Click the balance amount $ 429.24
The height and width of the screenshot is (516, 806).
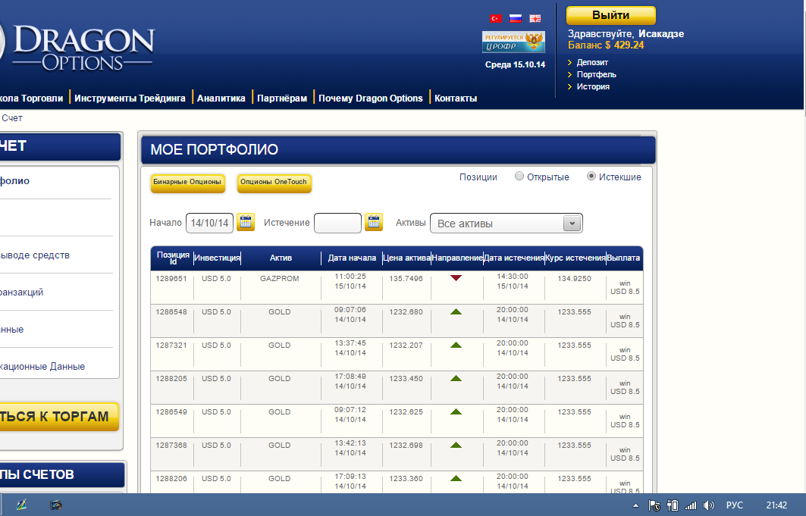[624, 45]
